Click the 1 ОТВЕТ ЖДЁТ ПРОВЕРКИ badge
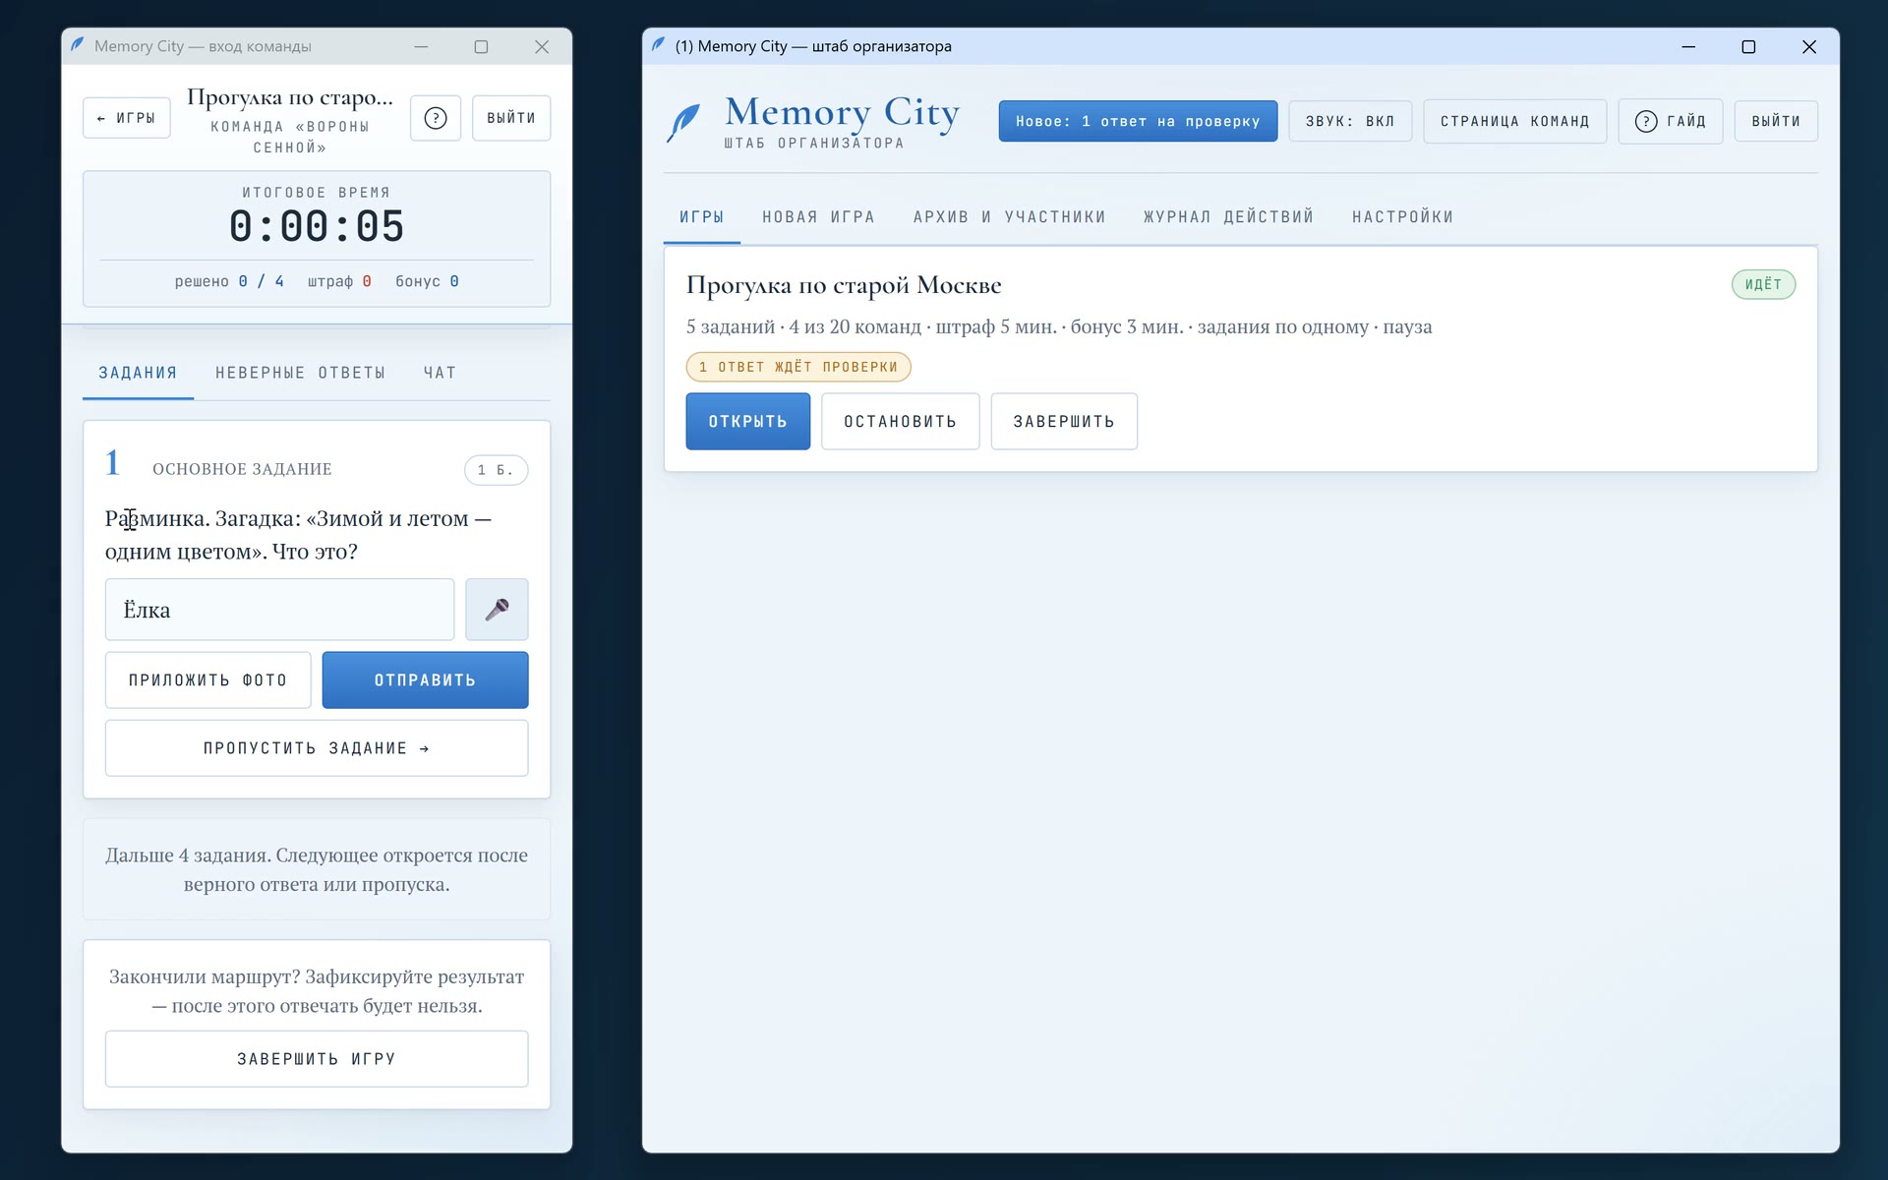This screenshot has width=1888, height=1180. [x=798, y=367]
